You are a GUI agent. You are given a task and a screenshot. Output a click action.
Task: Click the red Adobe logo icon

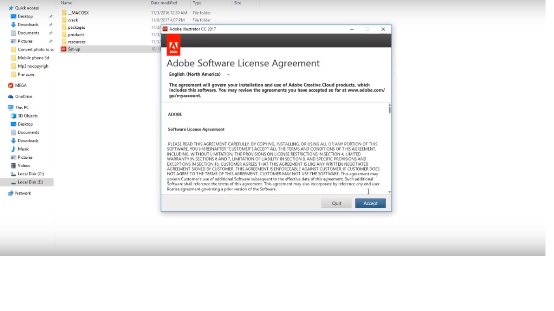[x=174, y=45]
